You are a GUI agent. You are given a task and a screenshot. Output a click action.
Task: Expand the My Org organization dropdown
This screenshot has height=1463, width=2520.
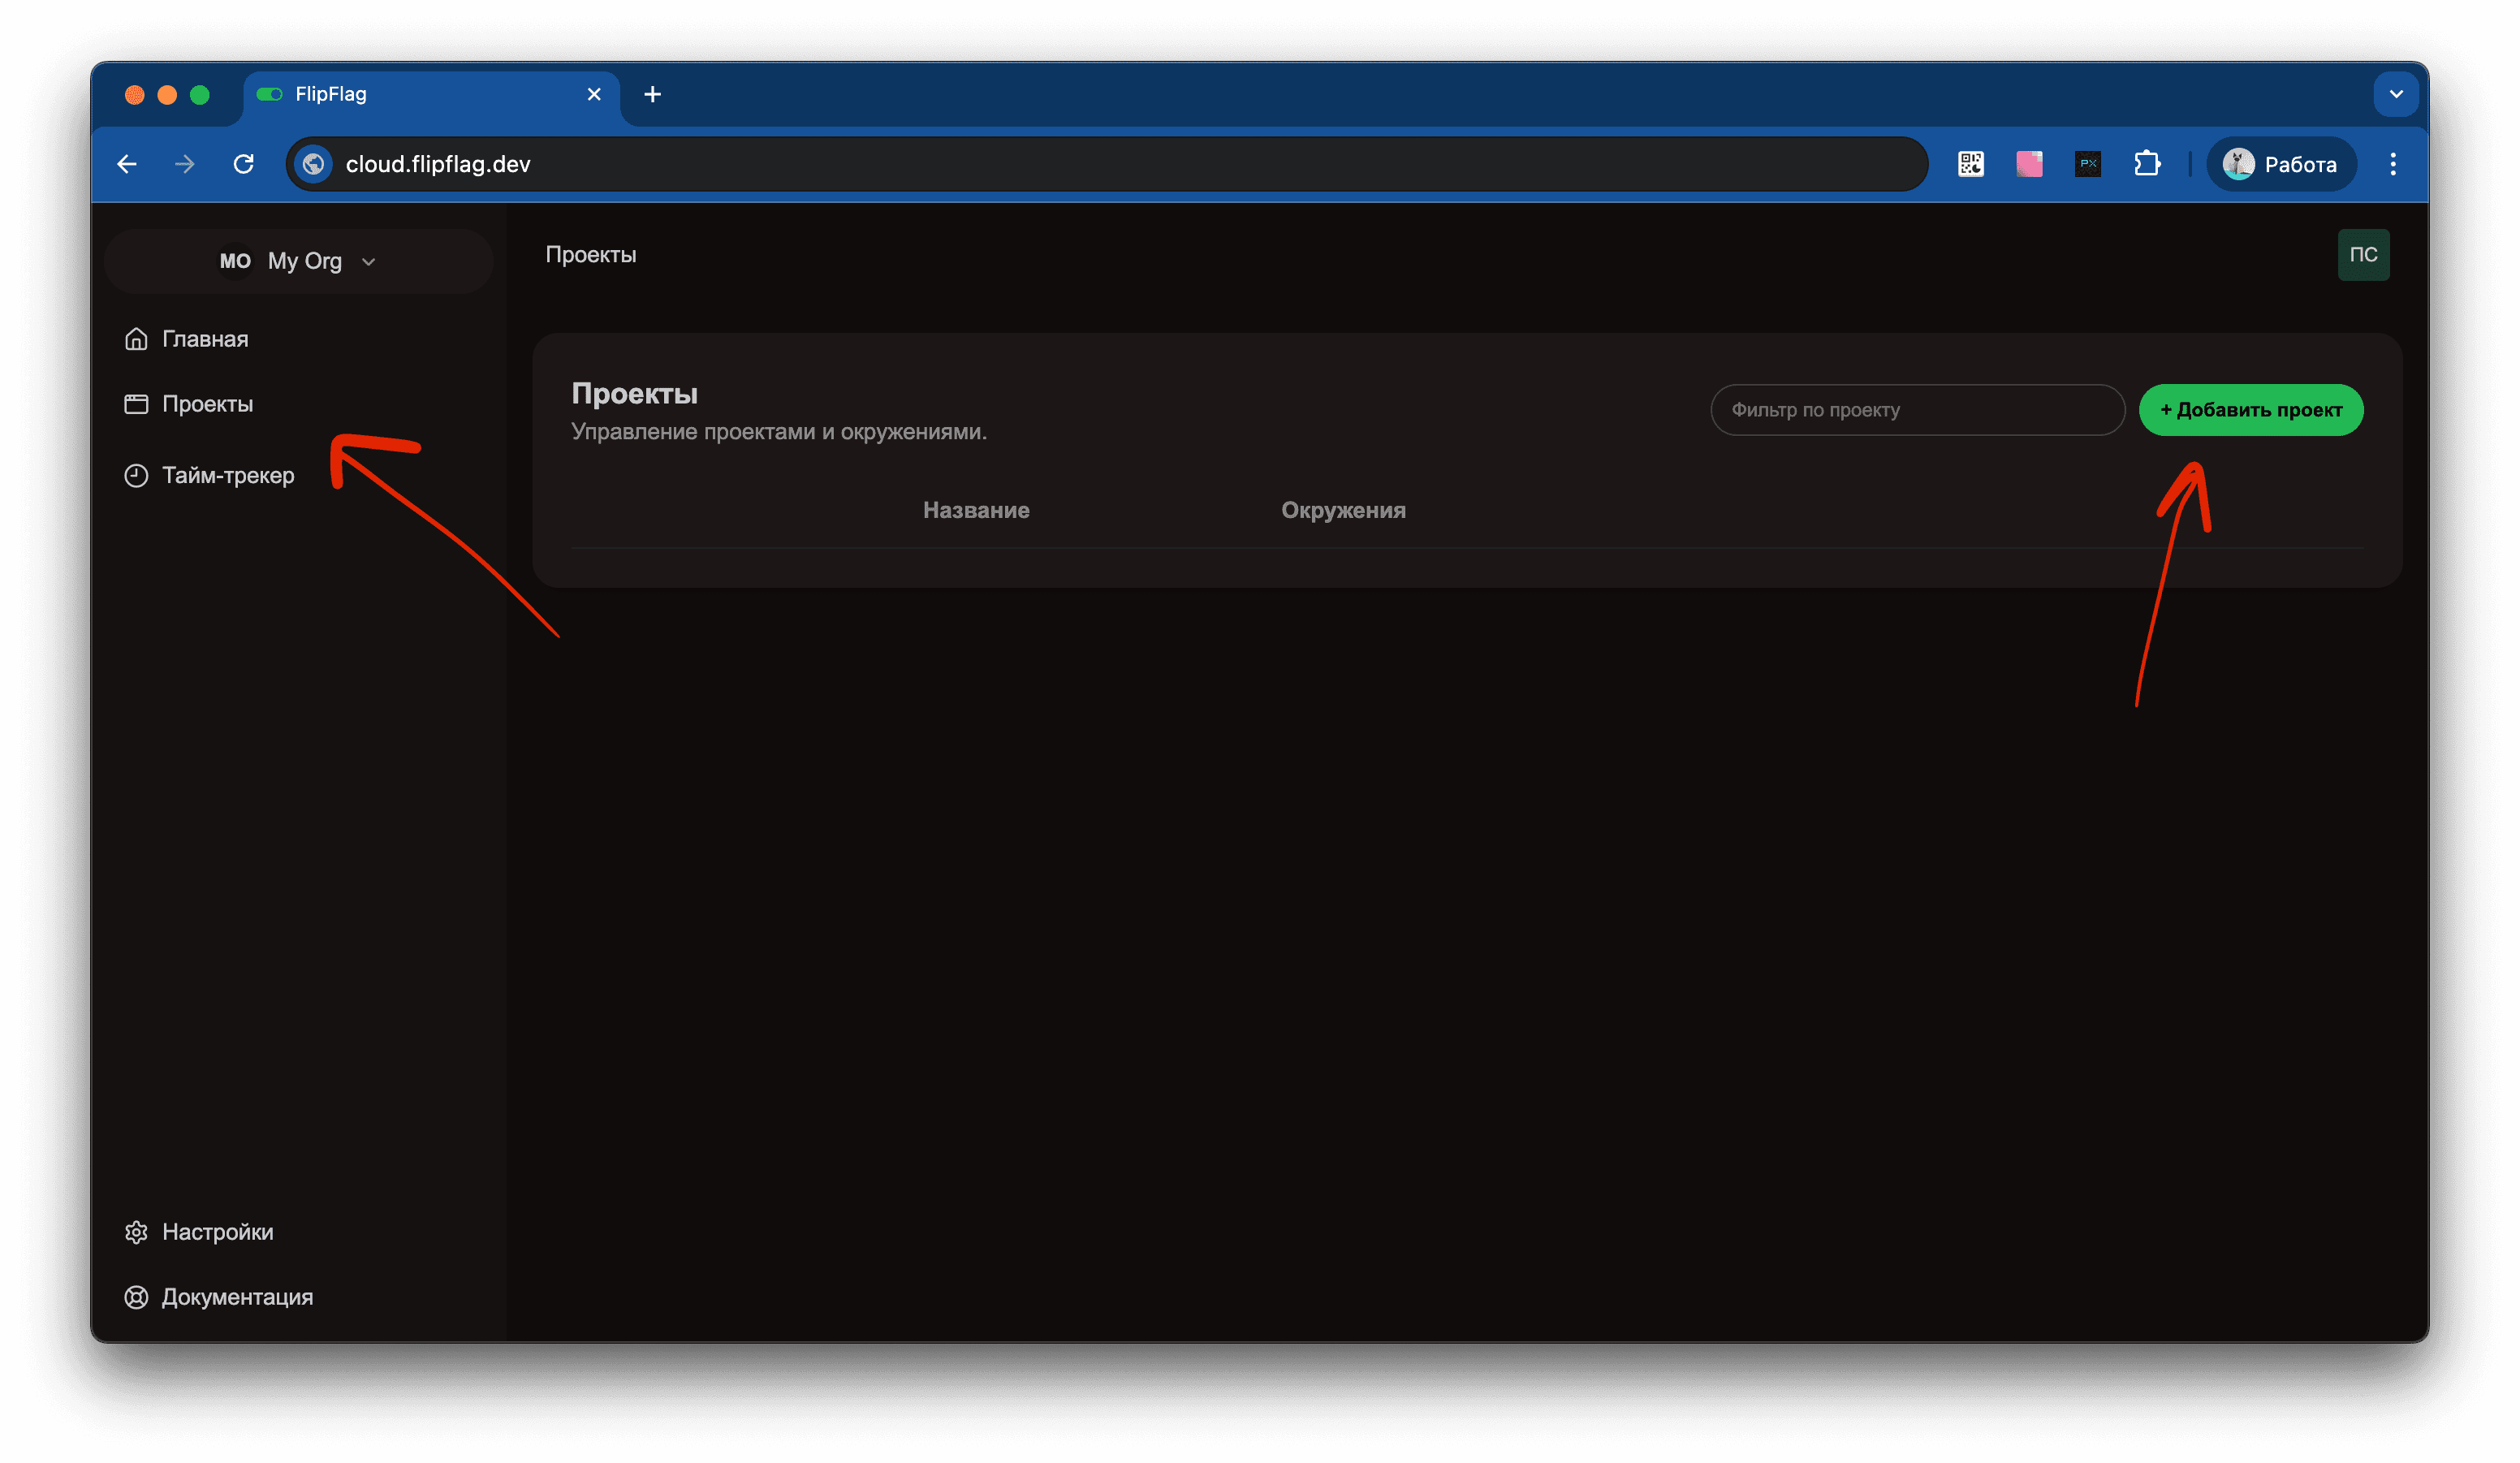pos(368,261)
